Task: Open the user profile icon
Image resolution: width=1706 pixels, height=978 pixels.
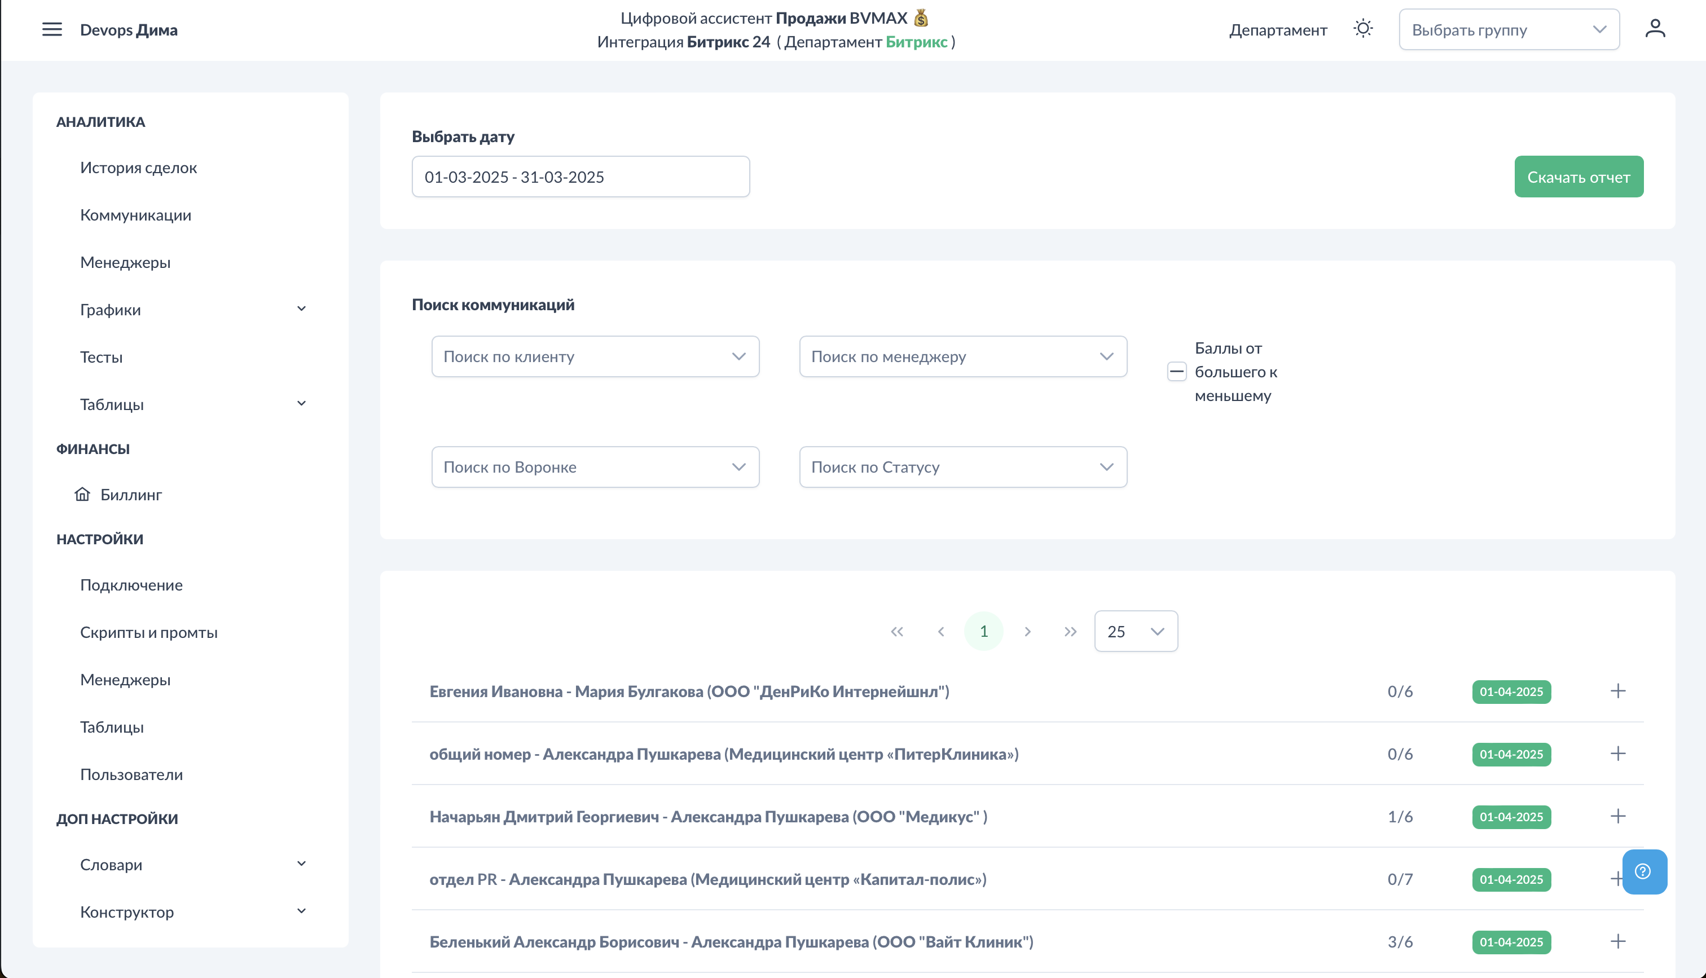Action: [x=1655, y=29]
